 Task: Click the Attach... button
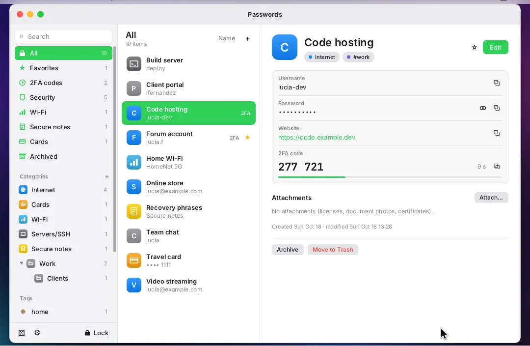[x=491, y=198]
